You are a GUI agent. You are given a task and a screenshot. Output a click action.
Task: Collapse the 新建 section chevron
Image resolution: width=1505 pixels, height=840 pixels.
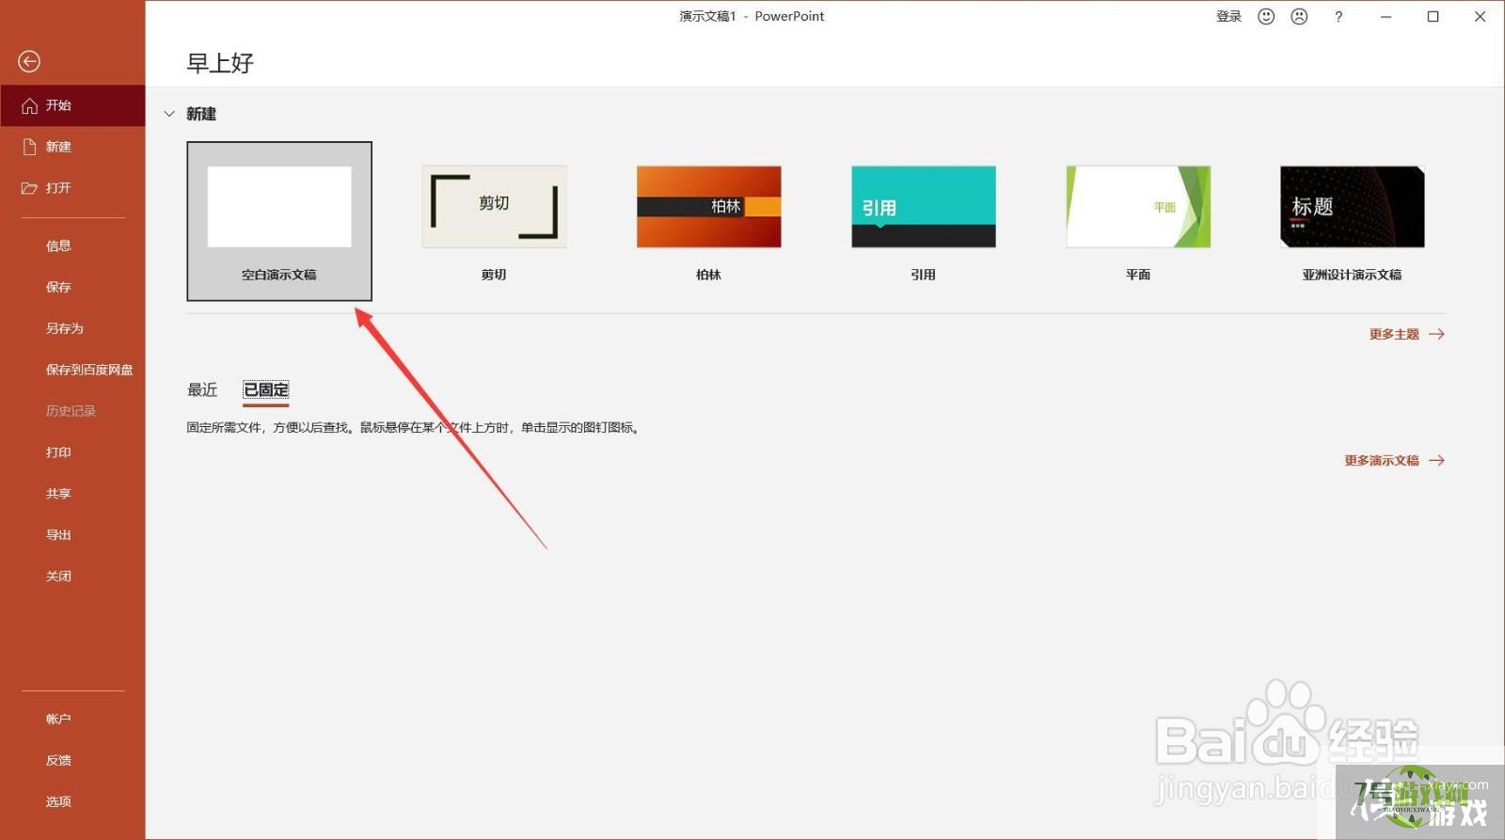point(169,114)
